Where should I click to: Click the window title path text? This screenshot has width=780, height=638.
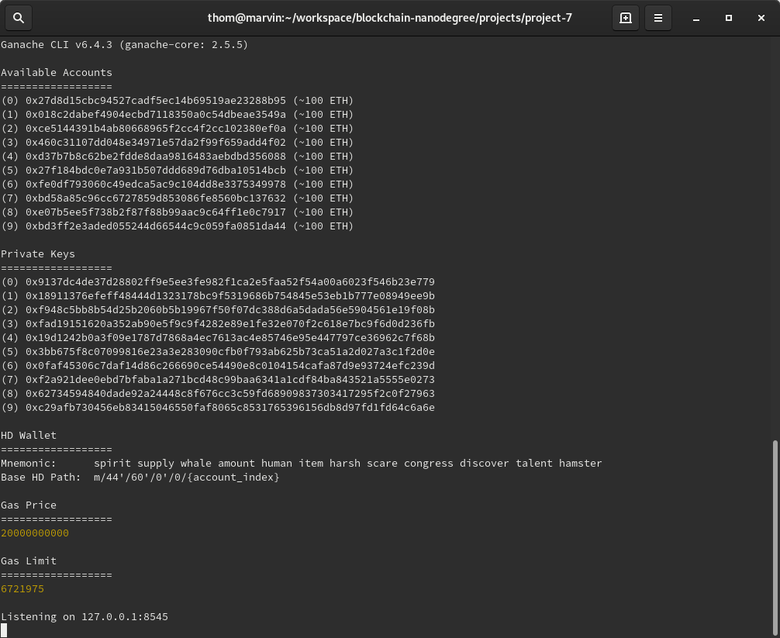click(x=389, y=18)
